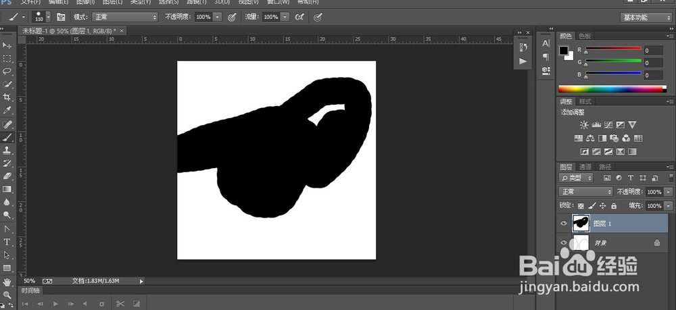Select the Spot Healing Brush tool
The height and width of the screenshot is (310, 676).
(7, 125)
